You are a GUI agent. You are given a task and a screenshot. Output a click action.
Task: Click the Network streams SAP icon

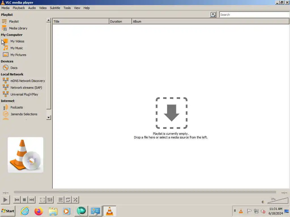(x=6, y=88)
